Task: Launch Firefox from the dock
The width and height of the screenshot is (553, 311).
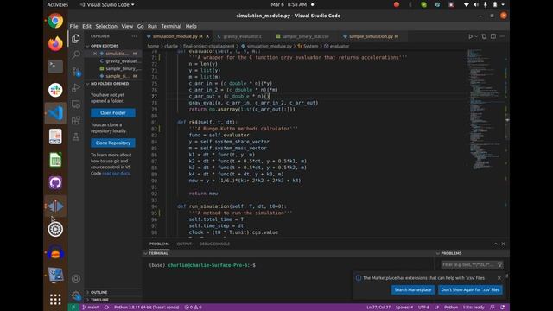Action: 55,44
